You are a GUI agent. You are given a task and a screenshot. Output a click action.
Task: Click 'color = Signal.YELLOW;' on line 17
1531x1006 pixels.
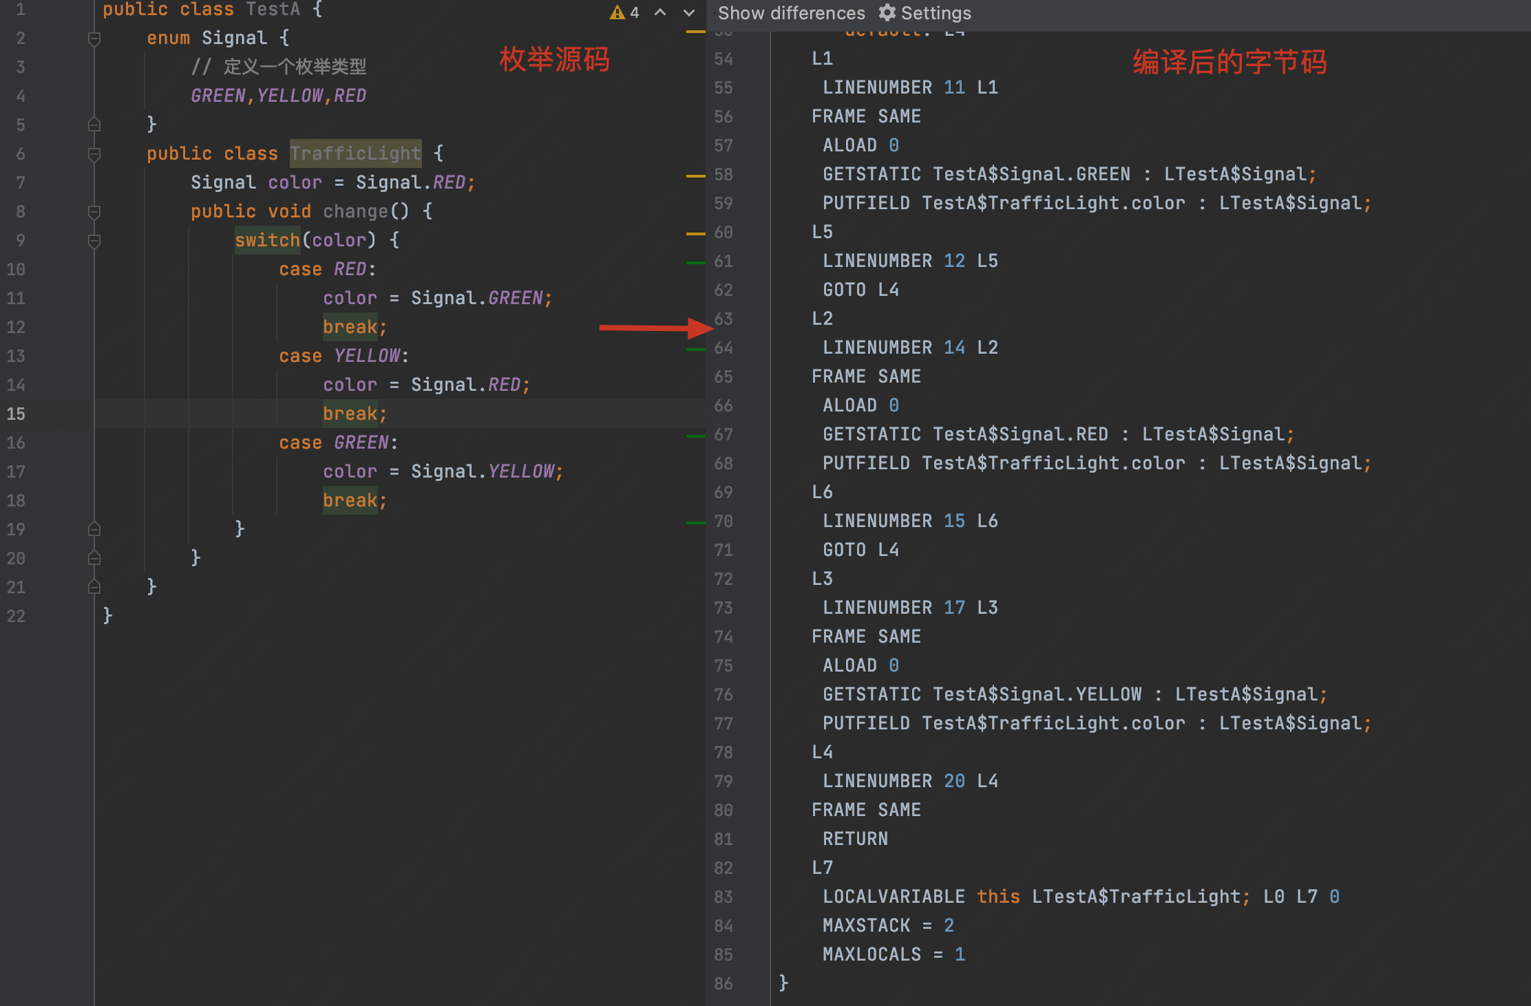tap(443, 471)
